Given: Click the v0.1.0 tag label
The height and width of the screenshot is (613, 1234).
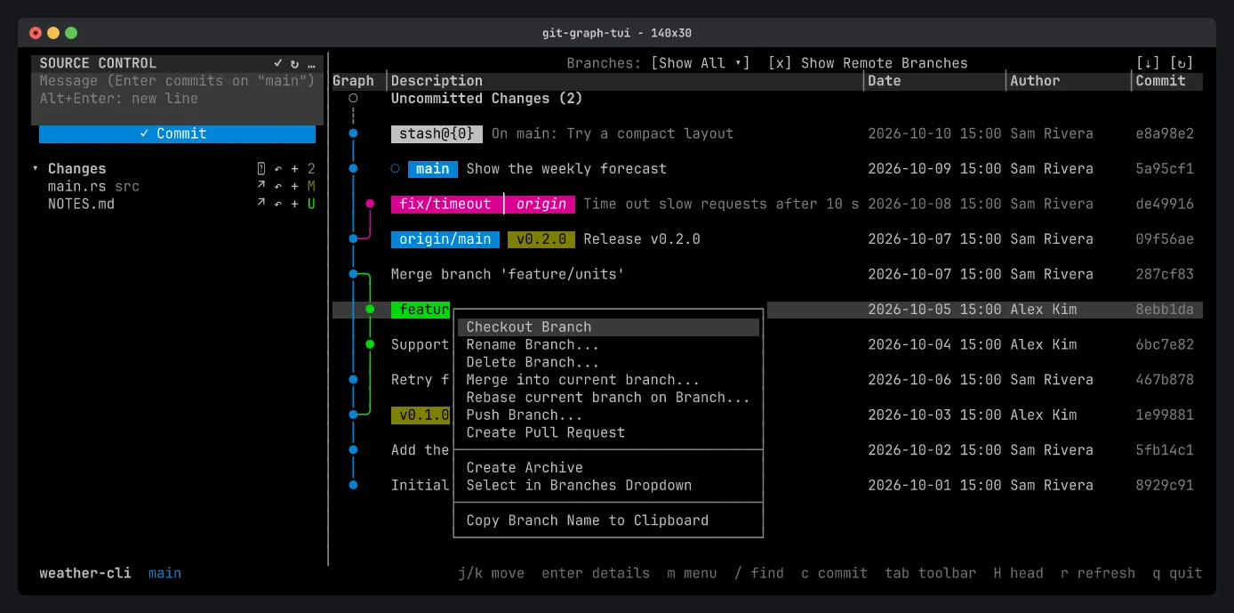Looking at the screenshot, I should [x=421, y=415].
